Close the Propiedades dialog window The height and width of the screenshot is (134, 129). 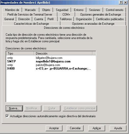[x=125, y=3]
